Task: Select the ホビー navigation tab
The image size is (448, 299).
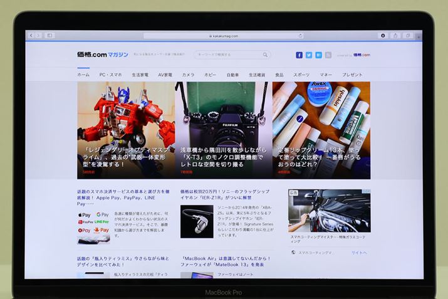Action: (210, 75)
